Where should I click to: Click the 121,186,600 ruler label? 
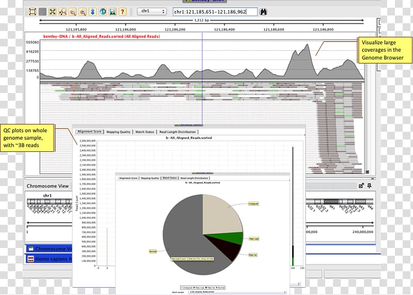tap(274, 29)
